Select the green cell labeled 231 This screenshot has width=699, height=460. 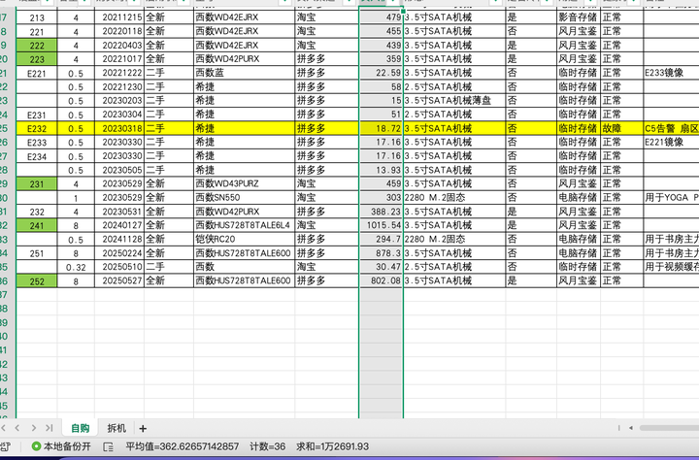point(37,183)
